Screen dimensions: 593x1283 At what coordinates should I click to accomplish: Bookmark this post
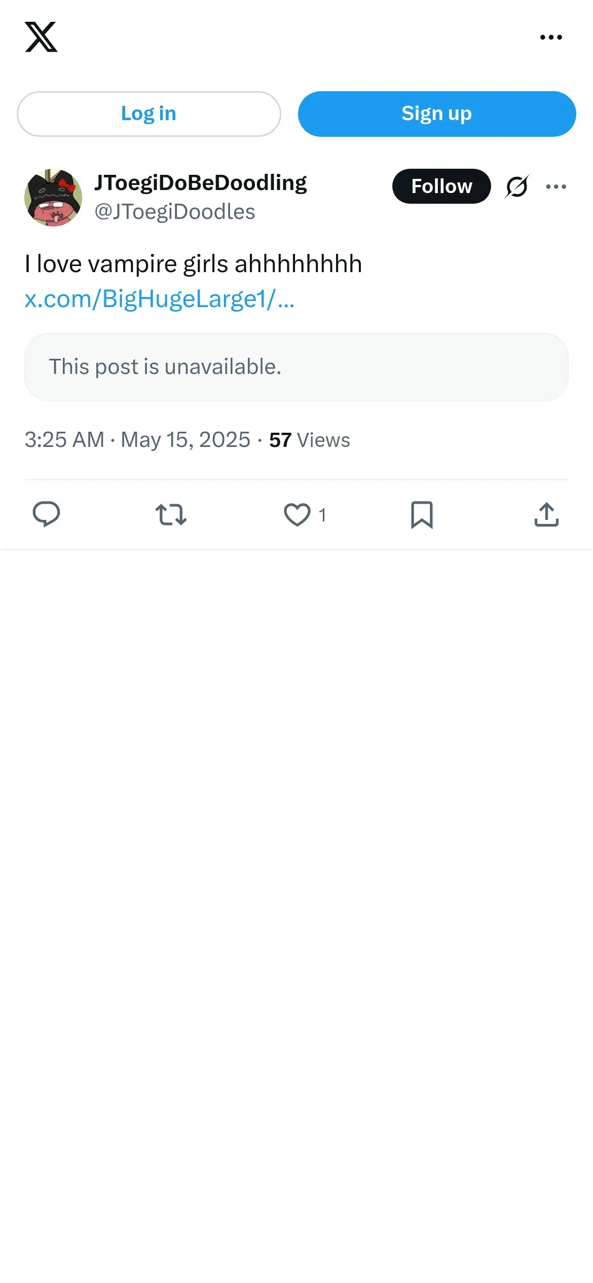422,515
